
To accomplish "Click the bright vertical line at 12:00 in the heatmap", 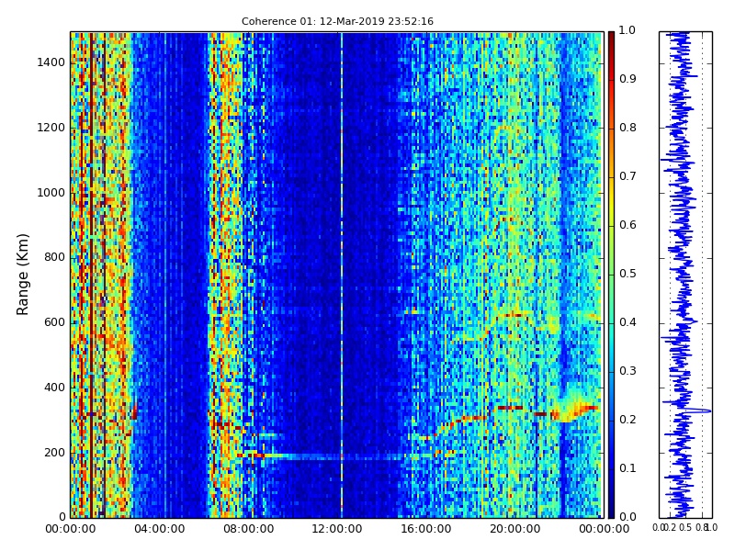I will pos(342,275).
